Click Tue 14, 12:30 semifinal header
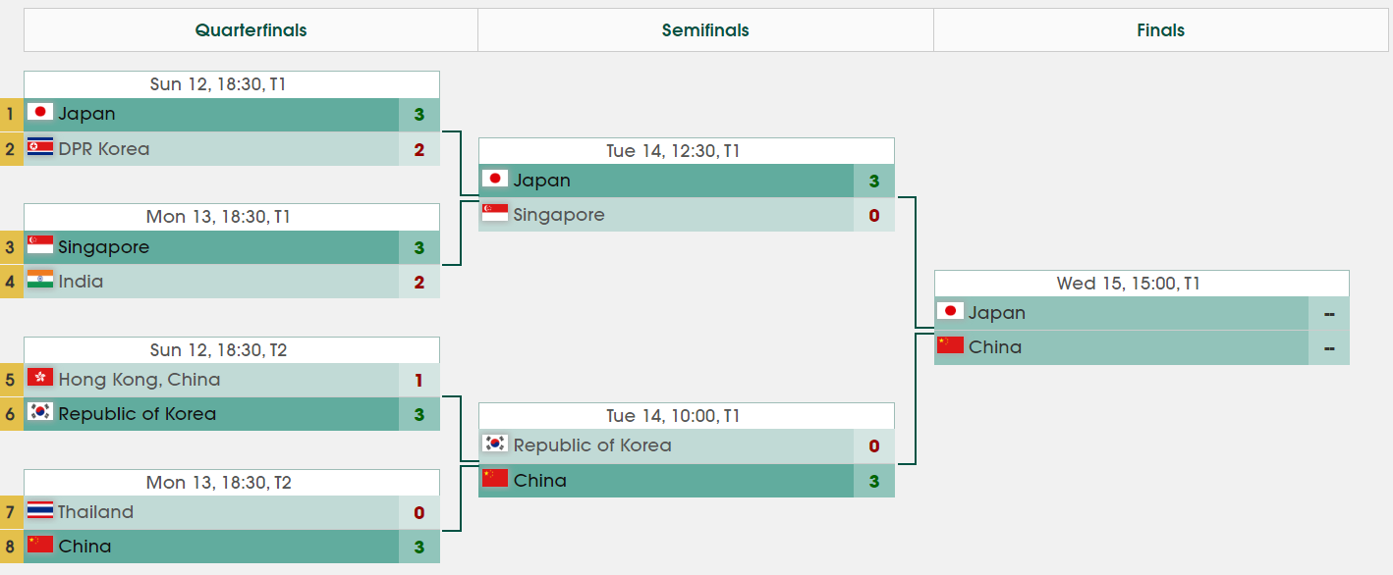This screenshot has width=1393, height=575. pos(686,151)
